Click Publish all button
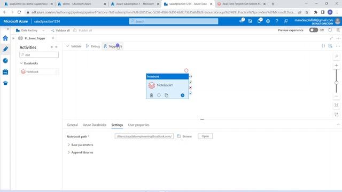This screenshot has height=192, width=342. pos(83,30)
